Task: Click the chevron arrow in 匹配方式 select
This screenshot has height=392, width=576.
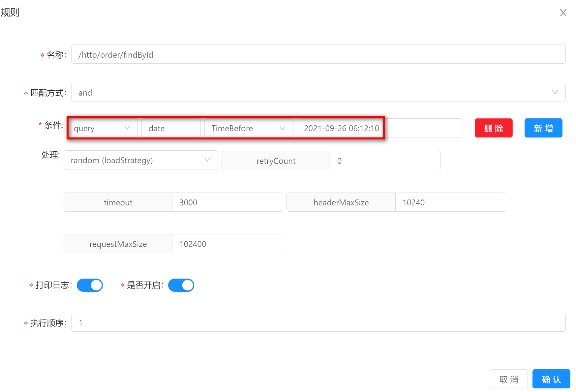Action: [555, 93]
